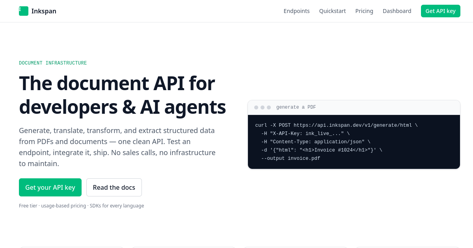Open Read the docs button

(x=114, y=187)
